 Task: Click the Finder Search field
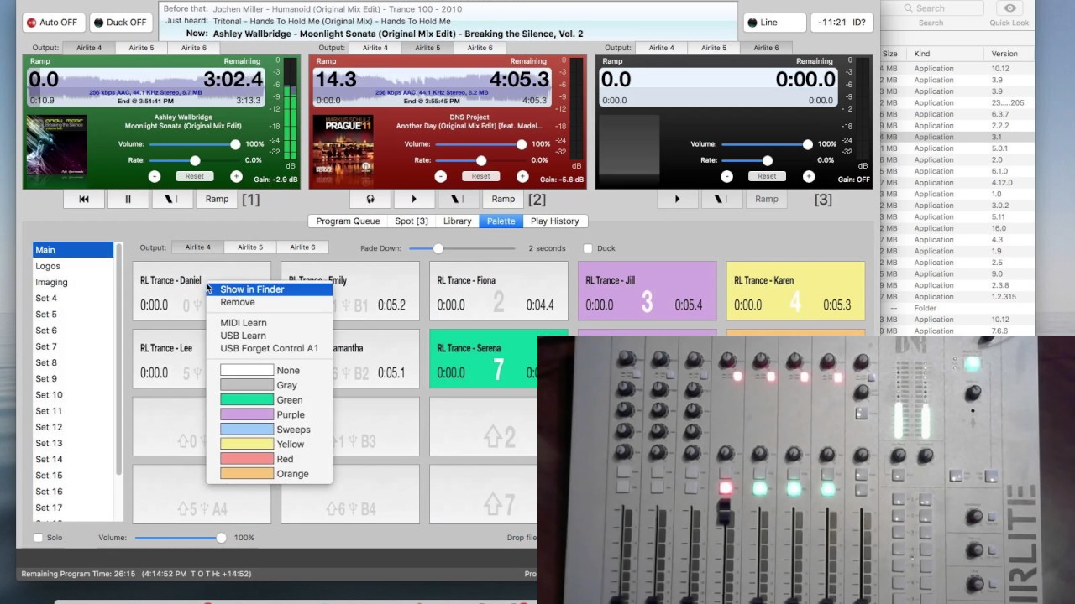click(x=932, y=8)
